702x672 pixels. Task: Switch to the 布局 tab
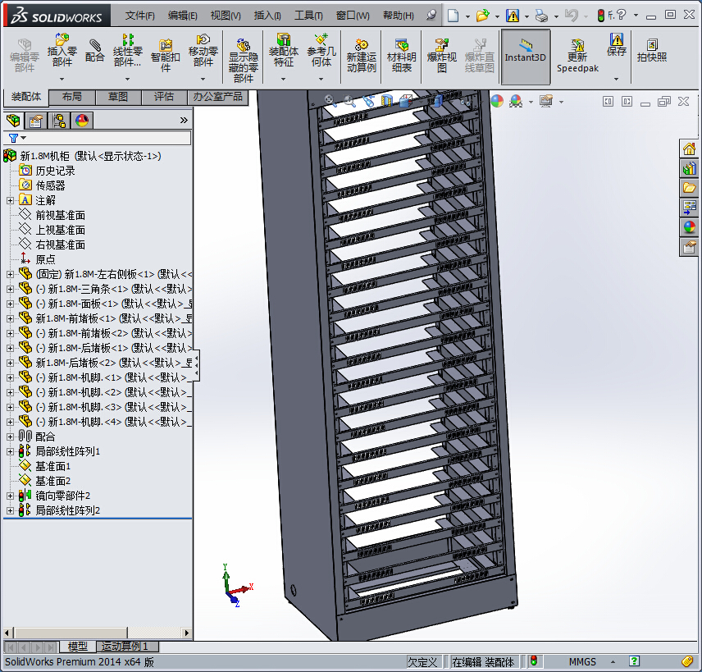[72, 97]
